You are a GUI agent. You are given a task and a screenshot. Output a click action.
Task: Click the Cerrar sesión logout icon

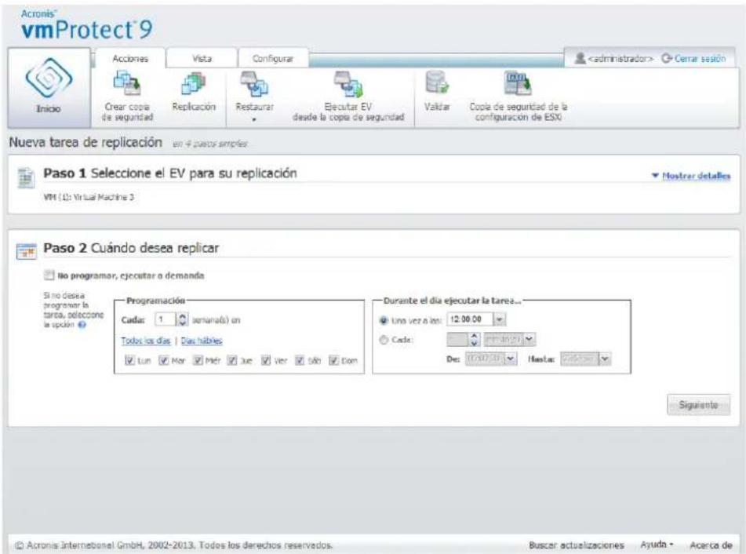tap(667, 59)
